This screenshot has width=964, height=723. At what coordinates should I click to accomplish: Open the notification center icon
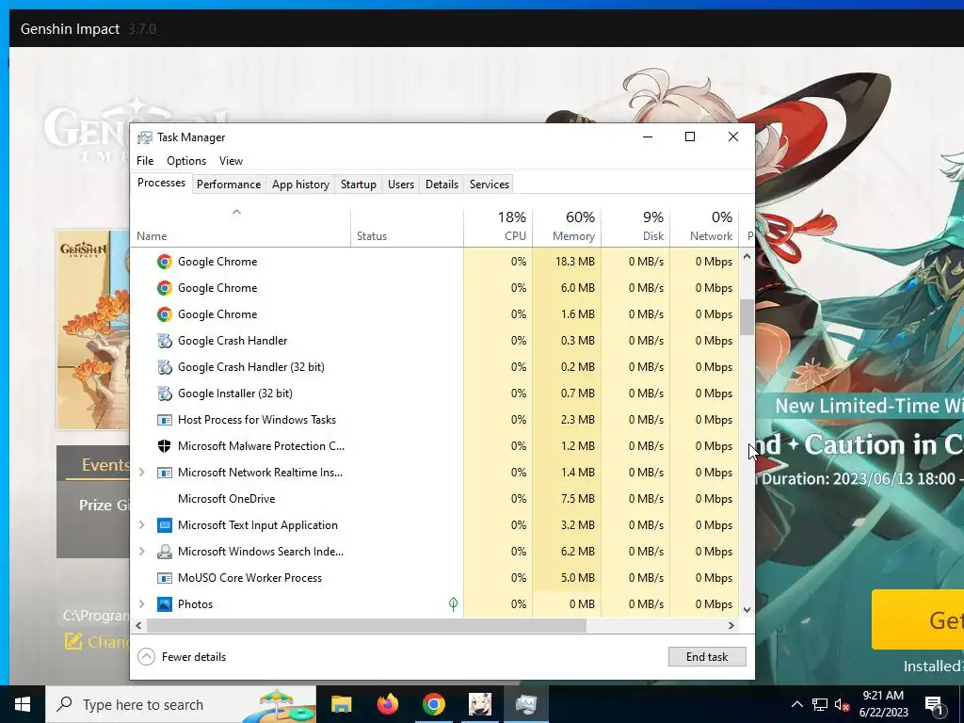click(934, 704)
